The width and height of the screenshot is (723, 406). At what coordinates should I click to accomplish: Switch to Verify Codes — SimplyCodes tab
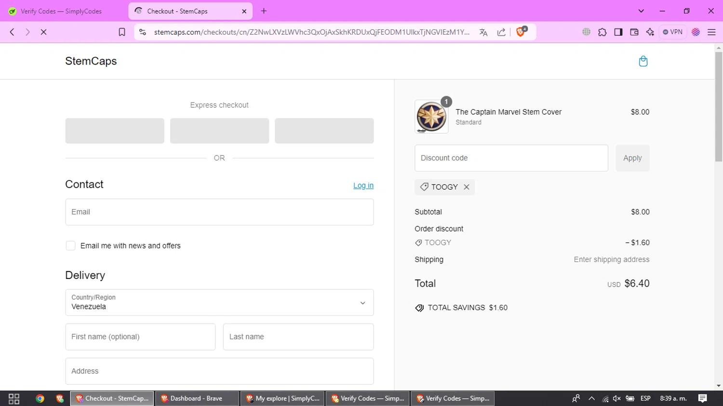(62, 11)
